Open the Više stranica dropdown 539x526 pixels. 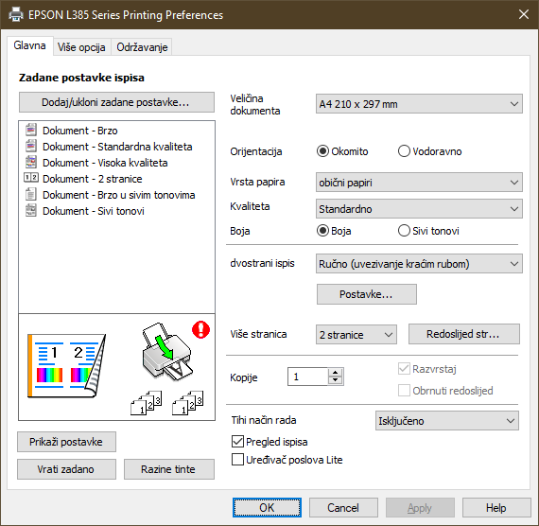[356, 334]
